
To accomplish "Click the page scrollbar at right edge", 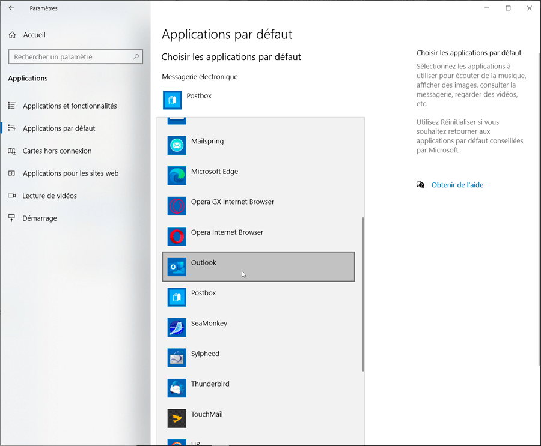I will point(539,209).
